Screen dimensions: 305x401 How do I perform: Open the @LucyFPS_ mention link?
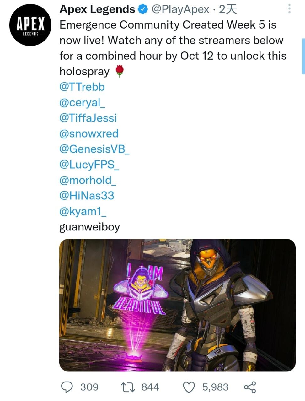click(89, 165)
